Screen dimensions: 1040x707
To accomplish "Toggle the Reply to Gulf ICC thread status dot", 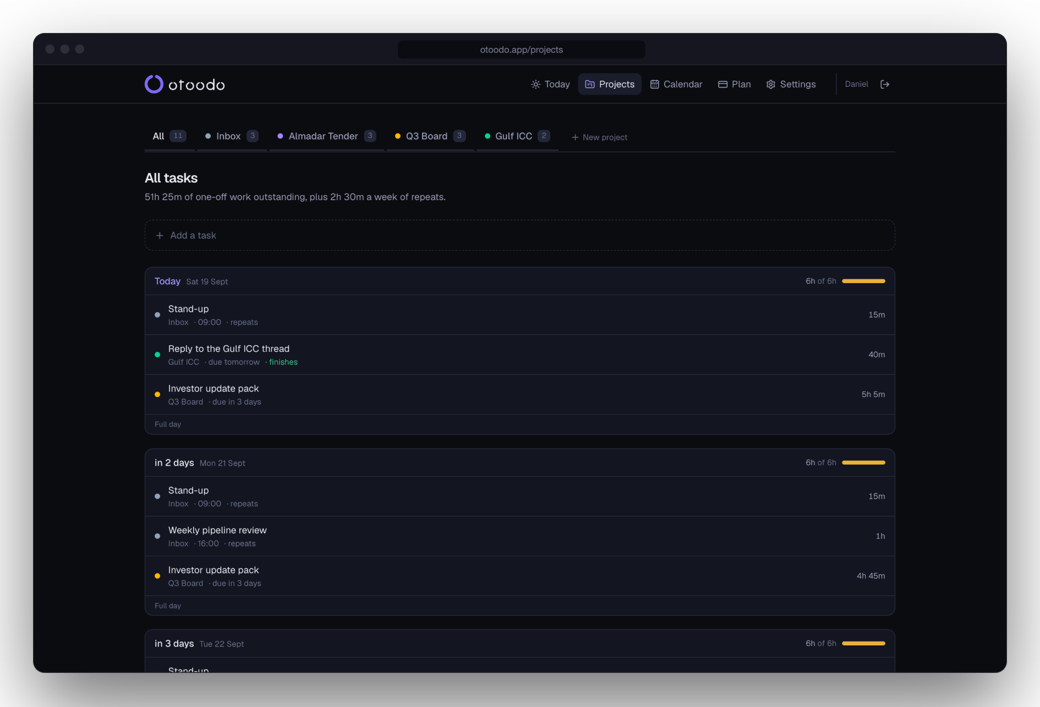I will click(x=157, y=355).
